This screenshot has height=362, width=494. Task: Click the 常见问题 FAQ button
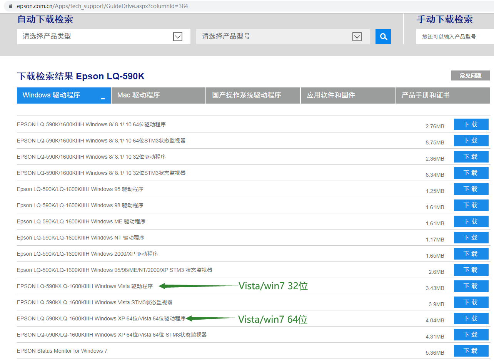471,75
